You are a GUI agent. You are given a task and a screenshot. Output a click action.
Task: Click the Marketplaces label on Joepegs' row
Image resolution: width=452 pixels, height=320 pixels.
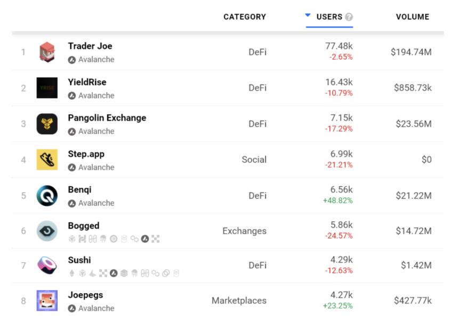[239, 300]
